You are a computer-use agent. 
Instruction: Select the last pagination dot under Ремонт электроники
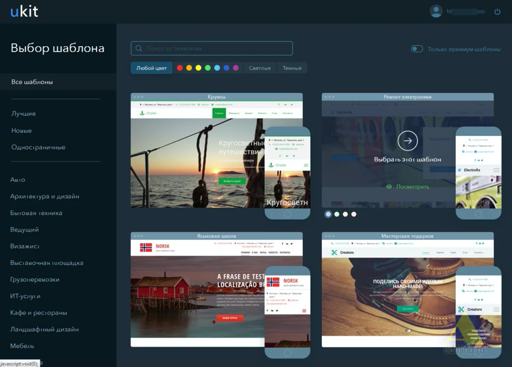353,214
